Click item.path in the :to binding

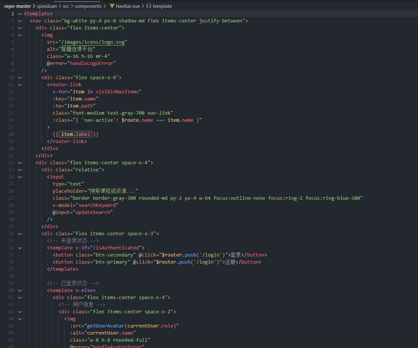pos(80,106)
